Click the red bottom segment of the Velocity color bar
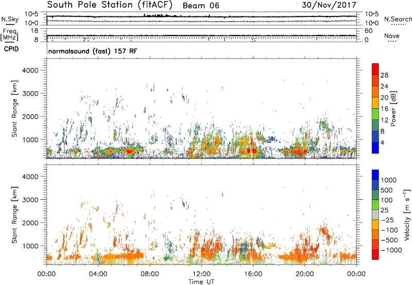The width and height of the screenshot is (412, 285). 375,255
